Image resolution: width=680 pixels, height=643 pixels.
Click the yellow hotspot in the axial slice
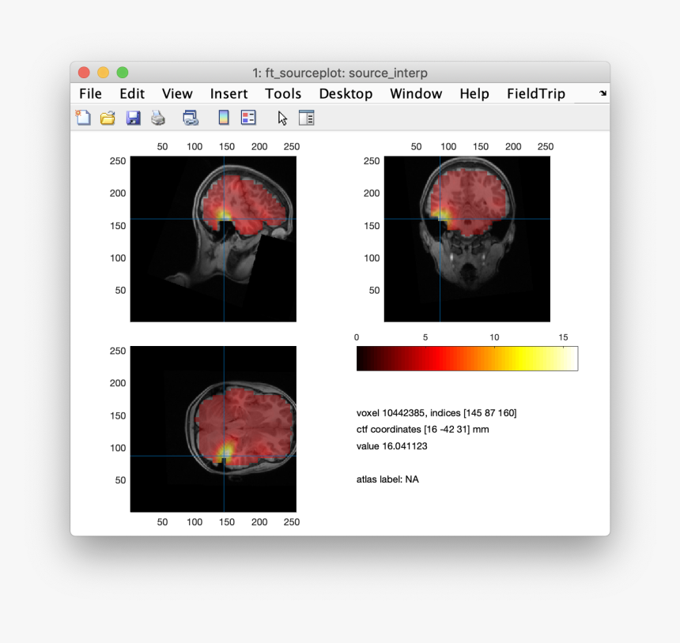[x=225, y=452]
